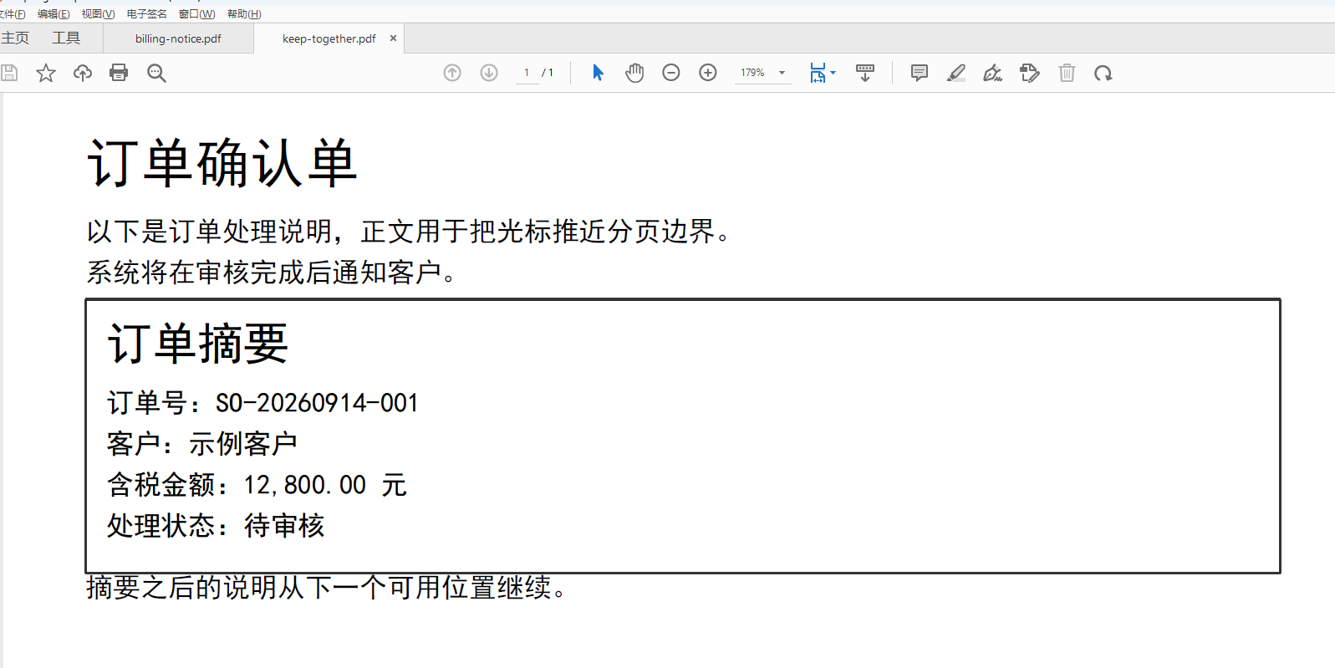Open the magnifier search tool
Screen dimensions: 1335x668
click(156, 73)
